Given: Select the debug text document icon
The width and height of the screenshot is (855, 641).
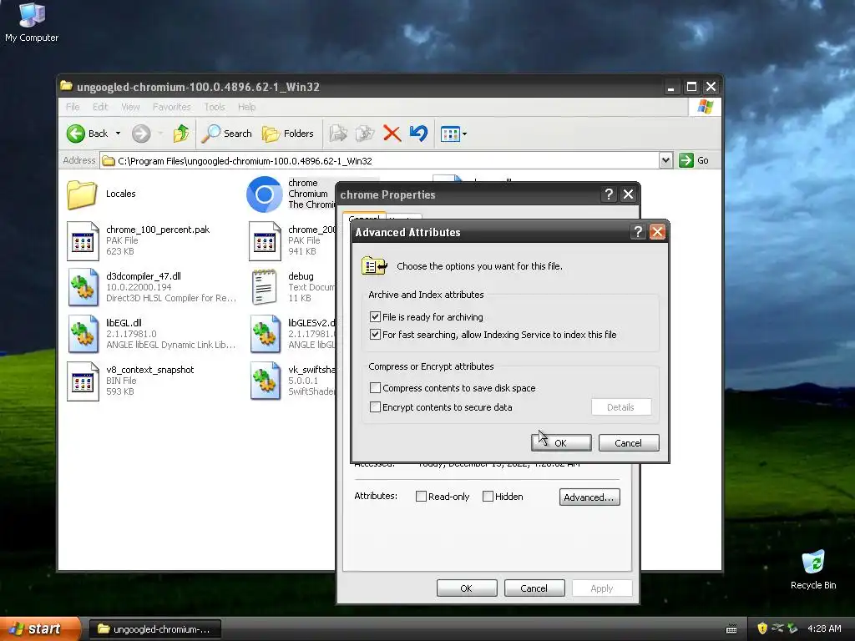Looking at the screenshot, I should click(265, 287).
